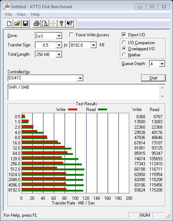Screen dimensions: 173x221
Task: Choose the Neither radio option
Action: (124, 55)
